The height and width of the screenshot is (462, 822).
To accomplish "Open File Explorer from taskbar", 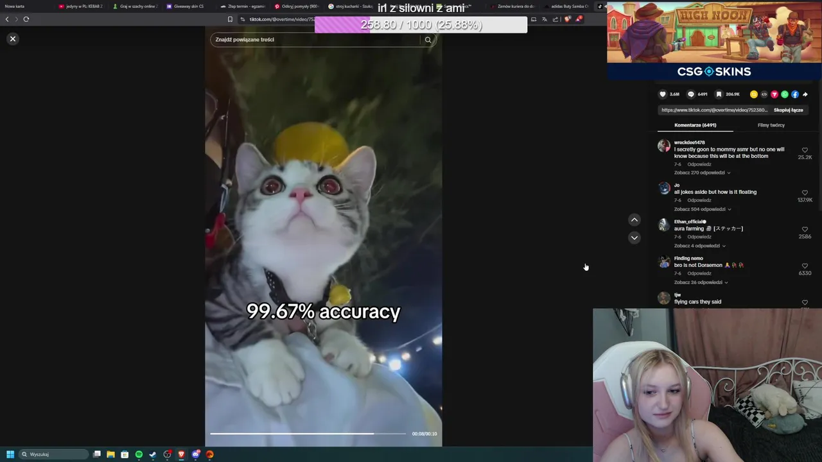I will pyautogui.click(x=110, y=454).
